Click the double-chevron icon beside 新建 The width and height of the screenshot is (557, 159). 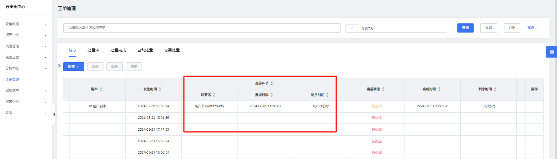(59, 66)
